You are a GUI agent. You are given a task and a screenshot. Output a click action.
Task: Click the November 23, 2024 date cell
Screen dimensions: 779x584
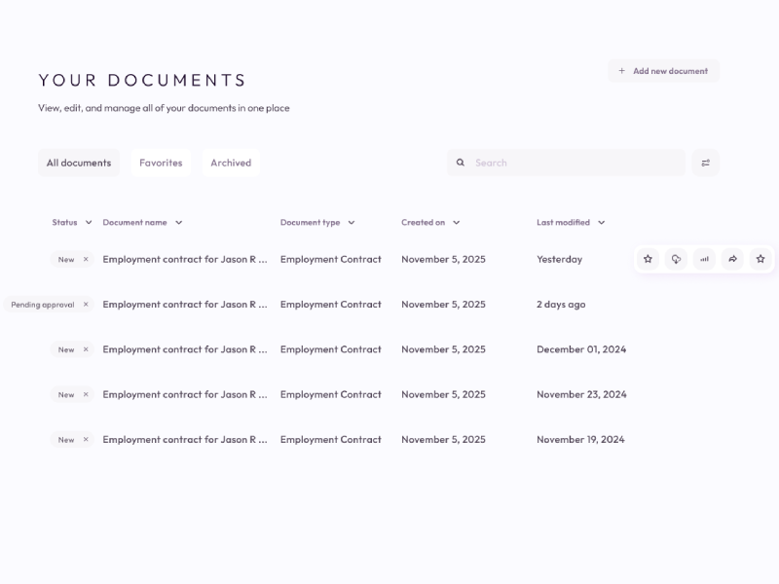pyautogui.click(x=581, y=394)
